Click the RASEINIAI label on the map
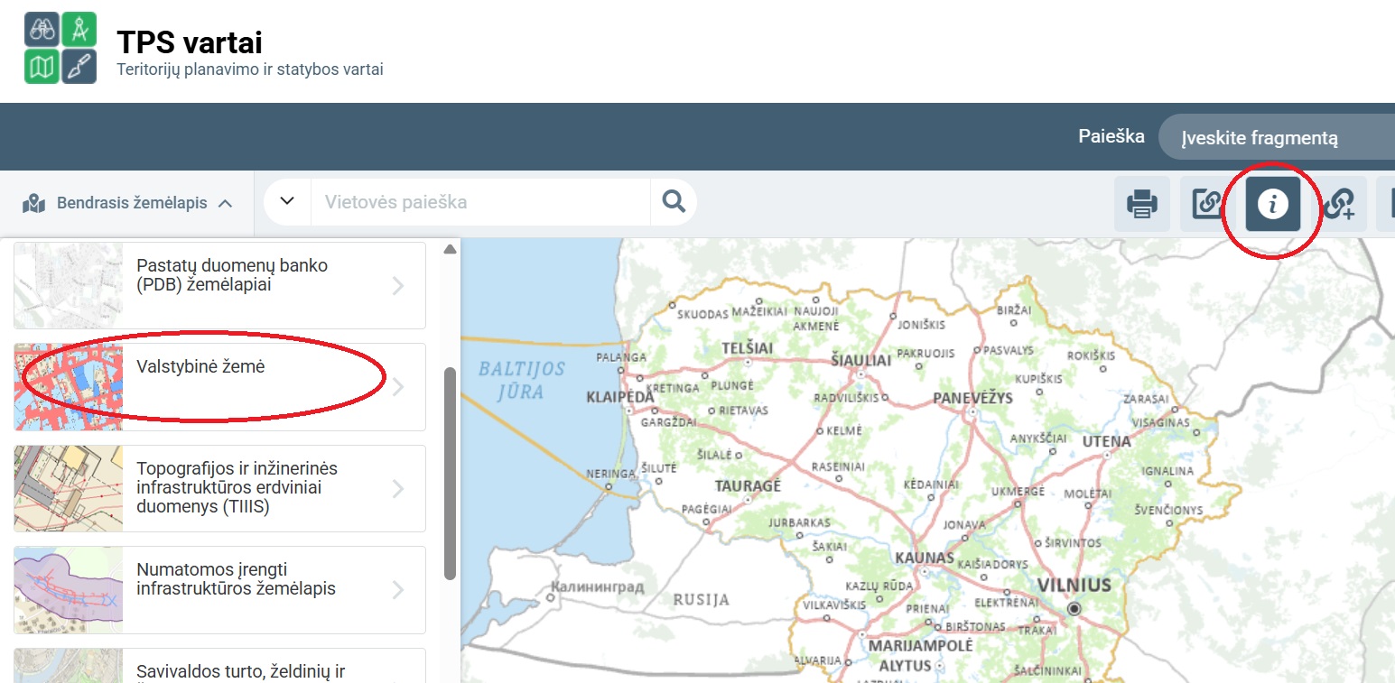 pos(838,466)
